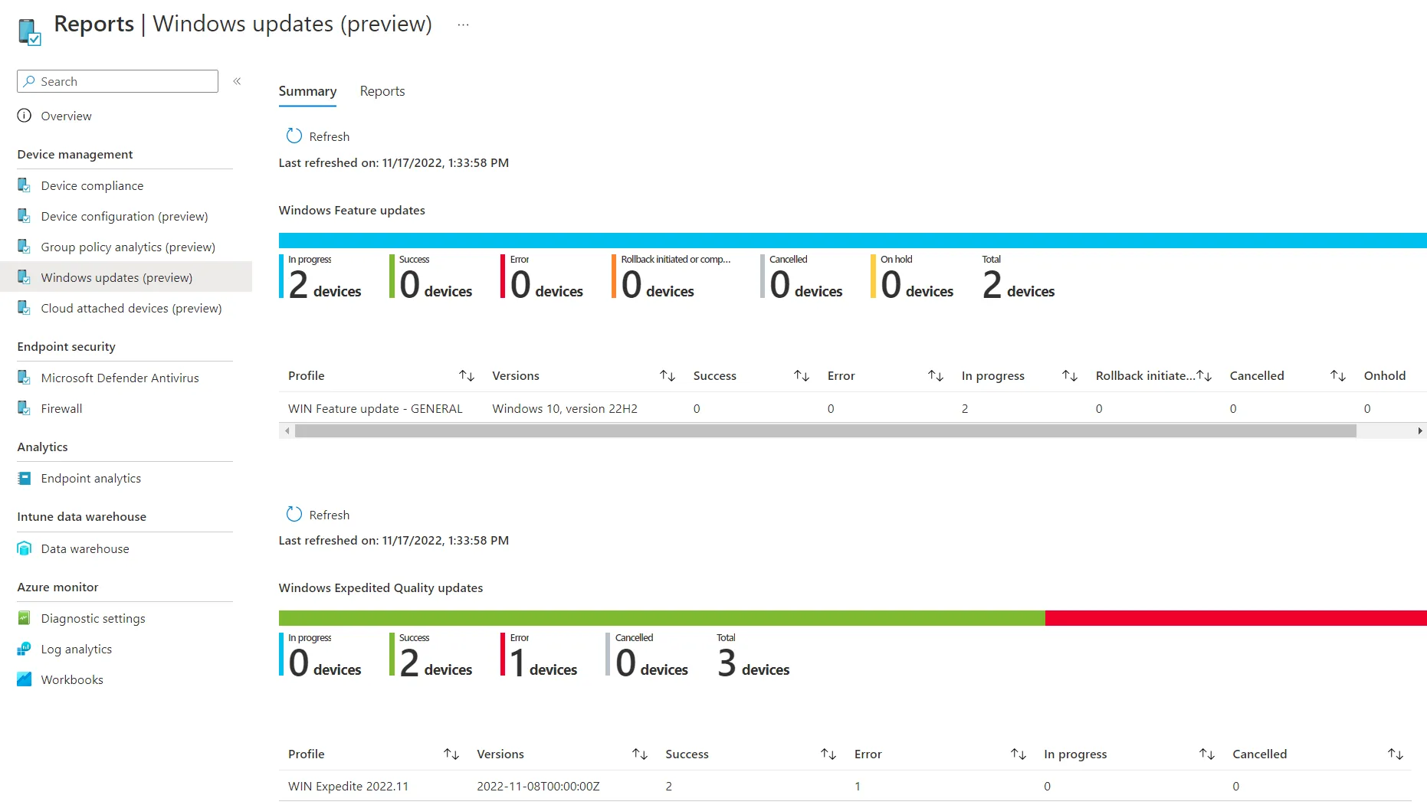The image size is (1427, 805).
Task: Open the Workbooks icon
Action: (25, 679)
